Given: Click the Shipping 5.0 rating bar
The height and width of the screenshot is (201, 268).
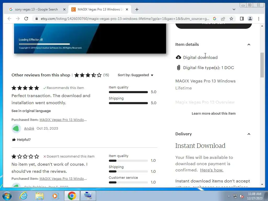Looking at the screenshot, I should [x=128, y=103].
